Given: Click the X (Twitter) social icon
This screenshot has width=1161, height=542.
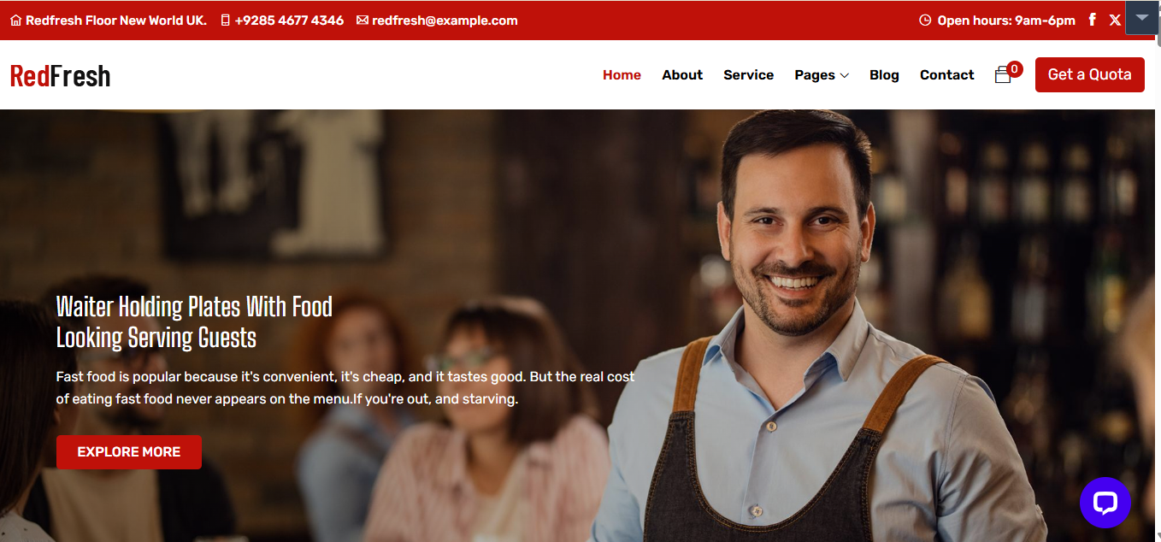Looking at the screenshot, I should [1115, 20].
